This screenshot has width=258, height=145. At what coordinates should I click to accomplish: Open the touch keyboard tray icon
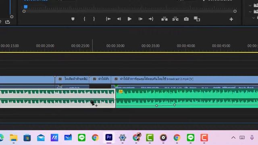242,137
